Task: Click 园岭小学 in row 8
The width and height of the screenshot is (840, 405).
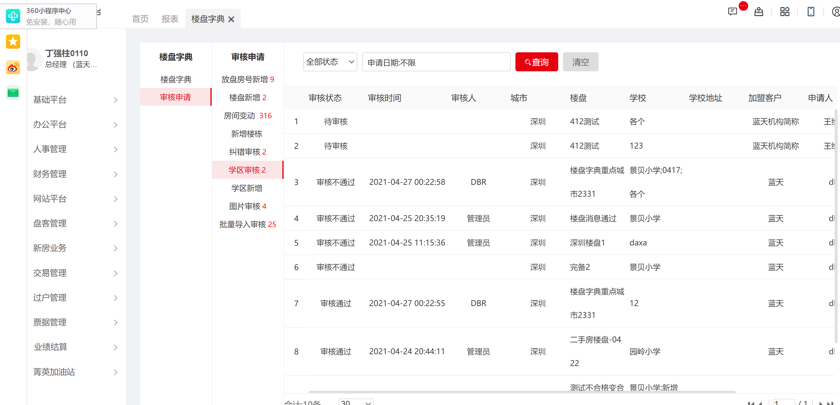Action: tap(645, 352)
